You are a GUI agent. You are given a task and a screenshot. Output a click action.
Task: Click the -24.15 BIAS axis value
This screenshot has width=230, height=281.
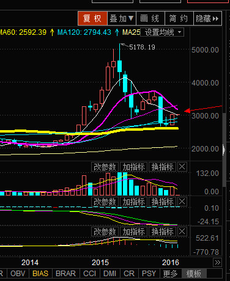pos(209,222)
